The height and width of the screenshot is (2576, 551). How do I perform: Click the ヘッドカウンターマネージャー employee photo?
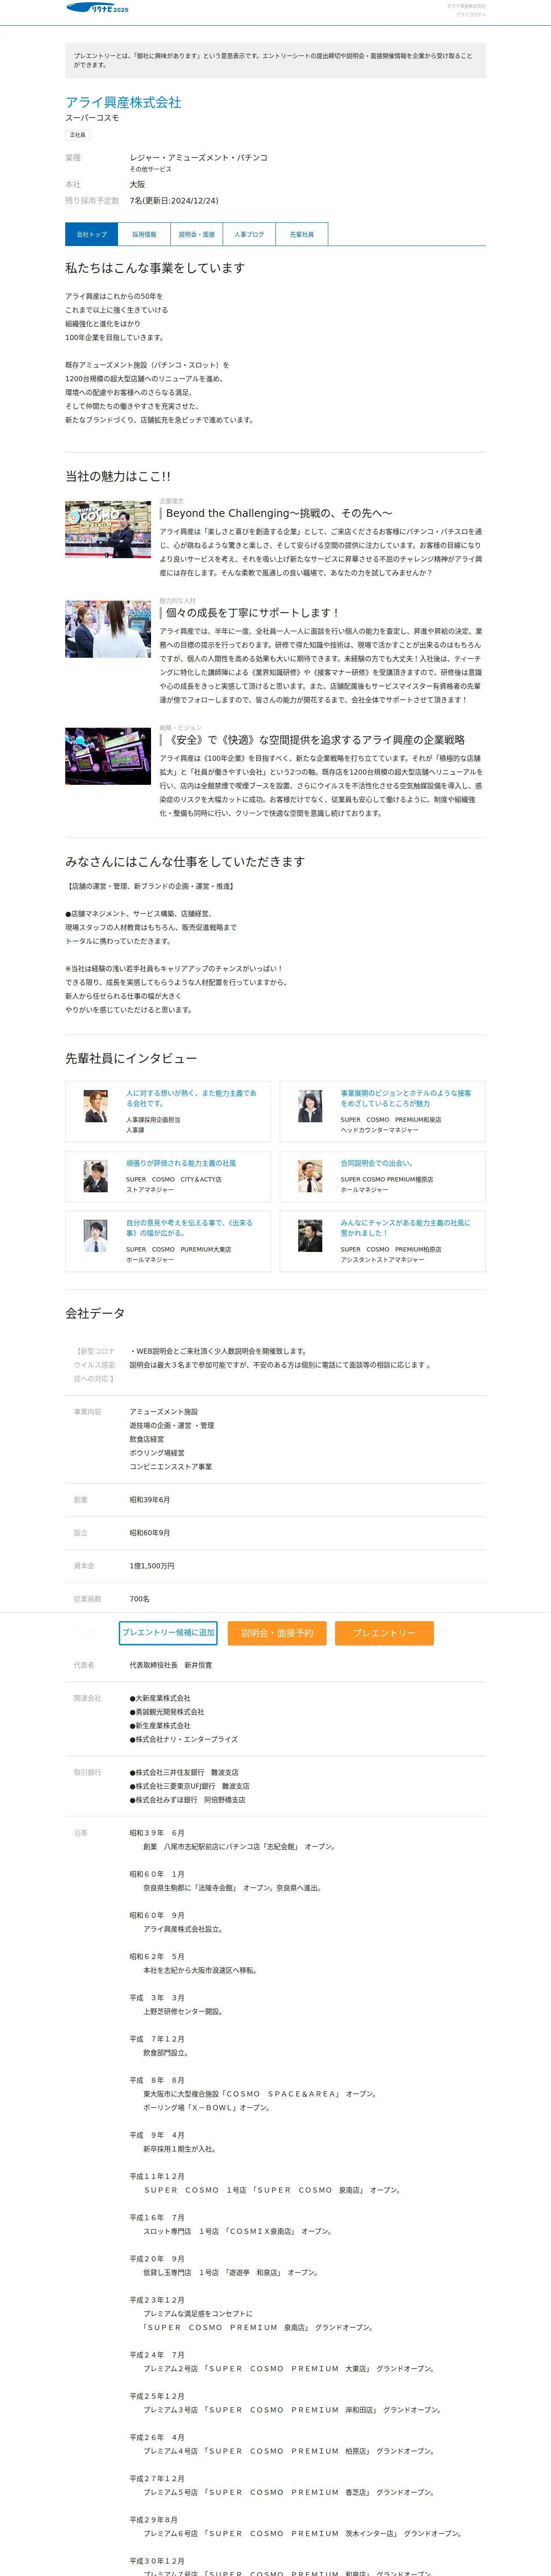coord(310,1106)
